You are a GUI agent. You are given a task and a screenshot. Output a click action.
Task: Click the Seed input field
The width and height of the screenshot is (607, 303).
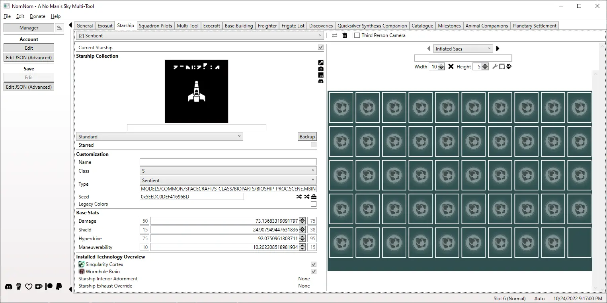(x=191, y=196)
